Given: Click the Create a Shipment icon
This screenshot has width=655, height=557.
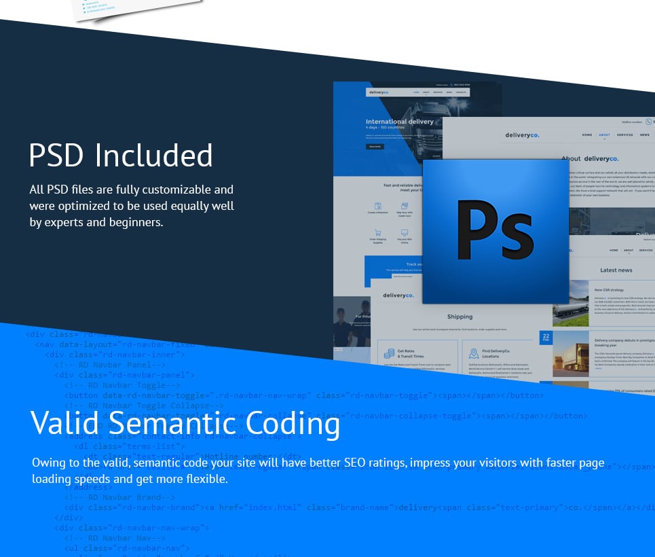Looking at the screenshot, I should click(x=378, y=206).
